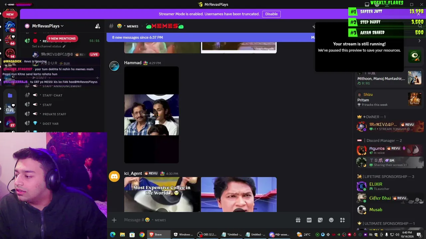Open Hammad's video attachment
This screenshot has height=239, width=426.
point(151,115)
